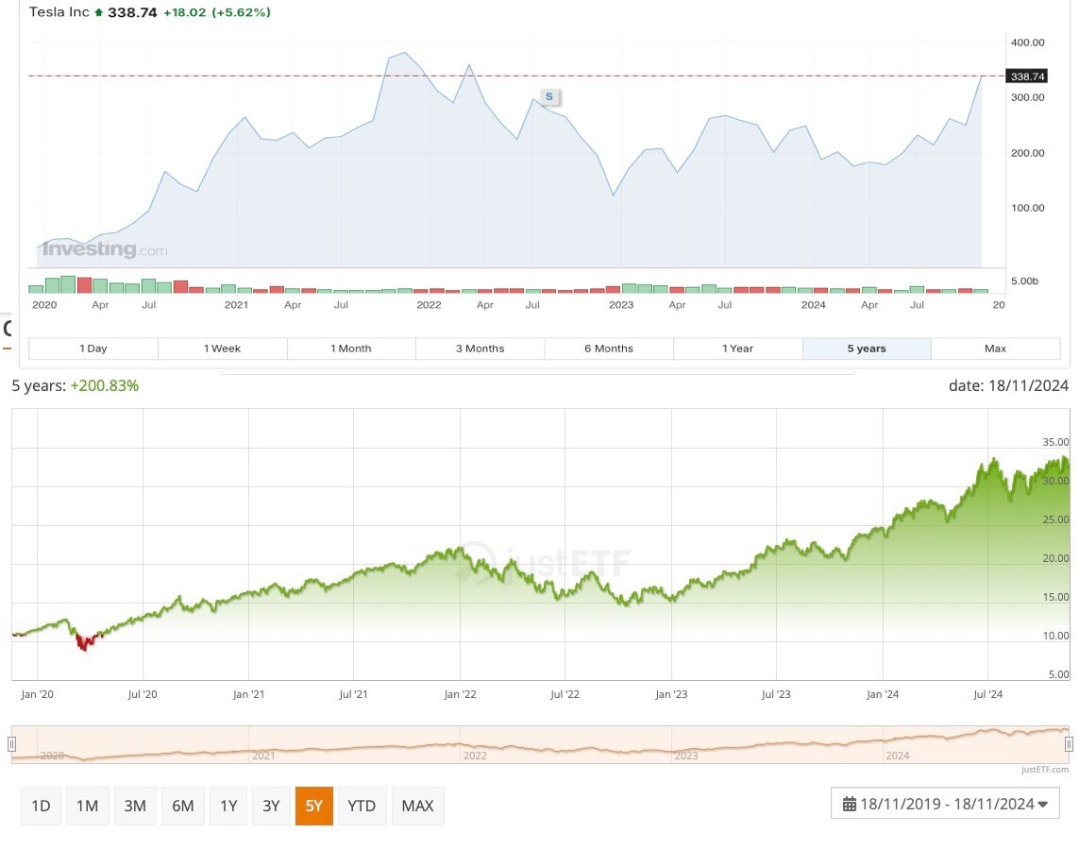Image resolution: width=1079 pixels, height=850 pixels.
Task: Click the 5 years: +200.83% performance text
Action: (x=75, y=385)
